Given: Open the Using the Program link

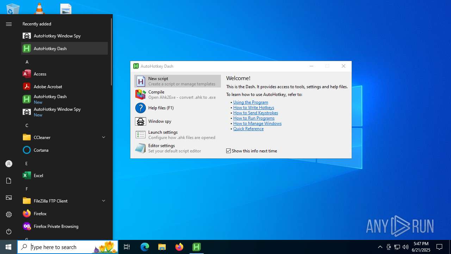Looking at the screenshot, I should pos(251,102).
